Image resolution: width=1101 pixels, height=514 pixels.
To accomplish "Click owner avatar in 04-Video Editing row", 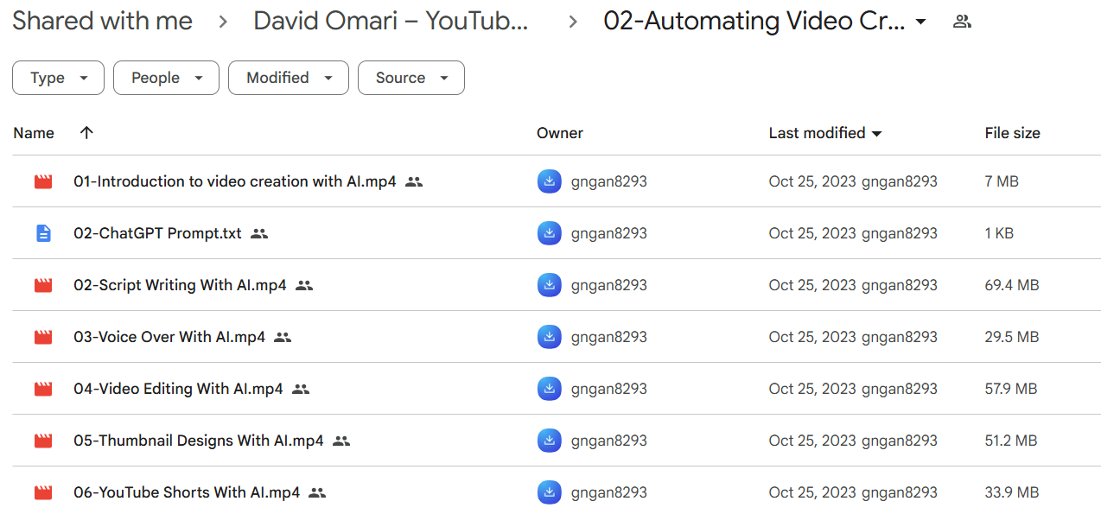I will coord(549,389).
